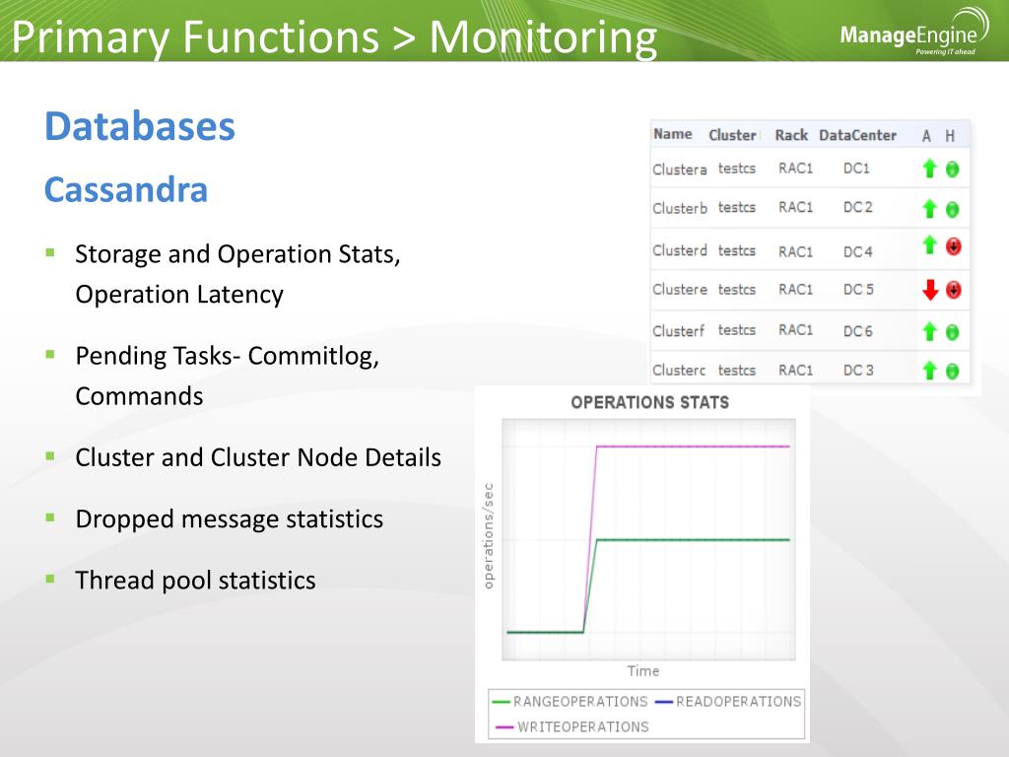Image resolution: width=1009 pixels, height=757 pixels.
Task: Click the blue READOPERATIONS legend line marker
Action: coord(663,702)
